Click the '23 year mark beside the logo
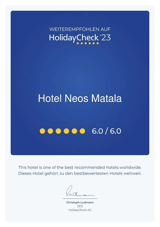160x227 pixels. 105,38
